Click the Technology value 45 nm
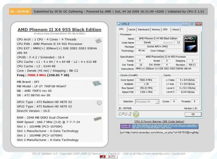217x159 pixels. pos(141,51)
